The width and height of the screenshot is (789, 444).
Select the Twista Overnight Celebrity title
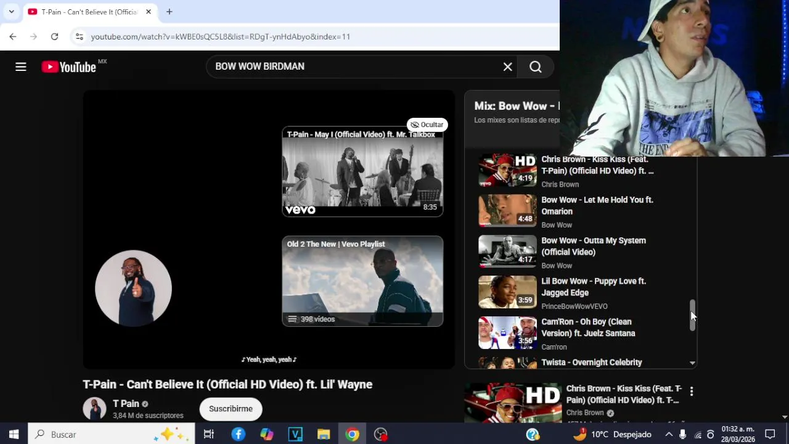point(591,363)
